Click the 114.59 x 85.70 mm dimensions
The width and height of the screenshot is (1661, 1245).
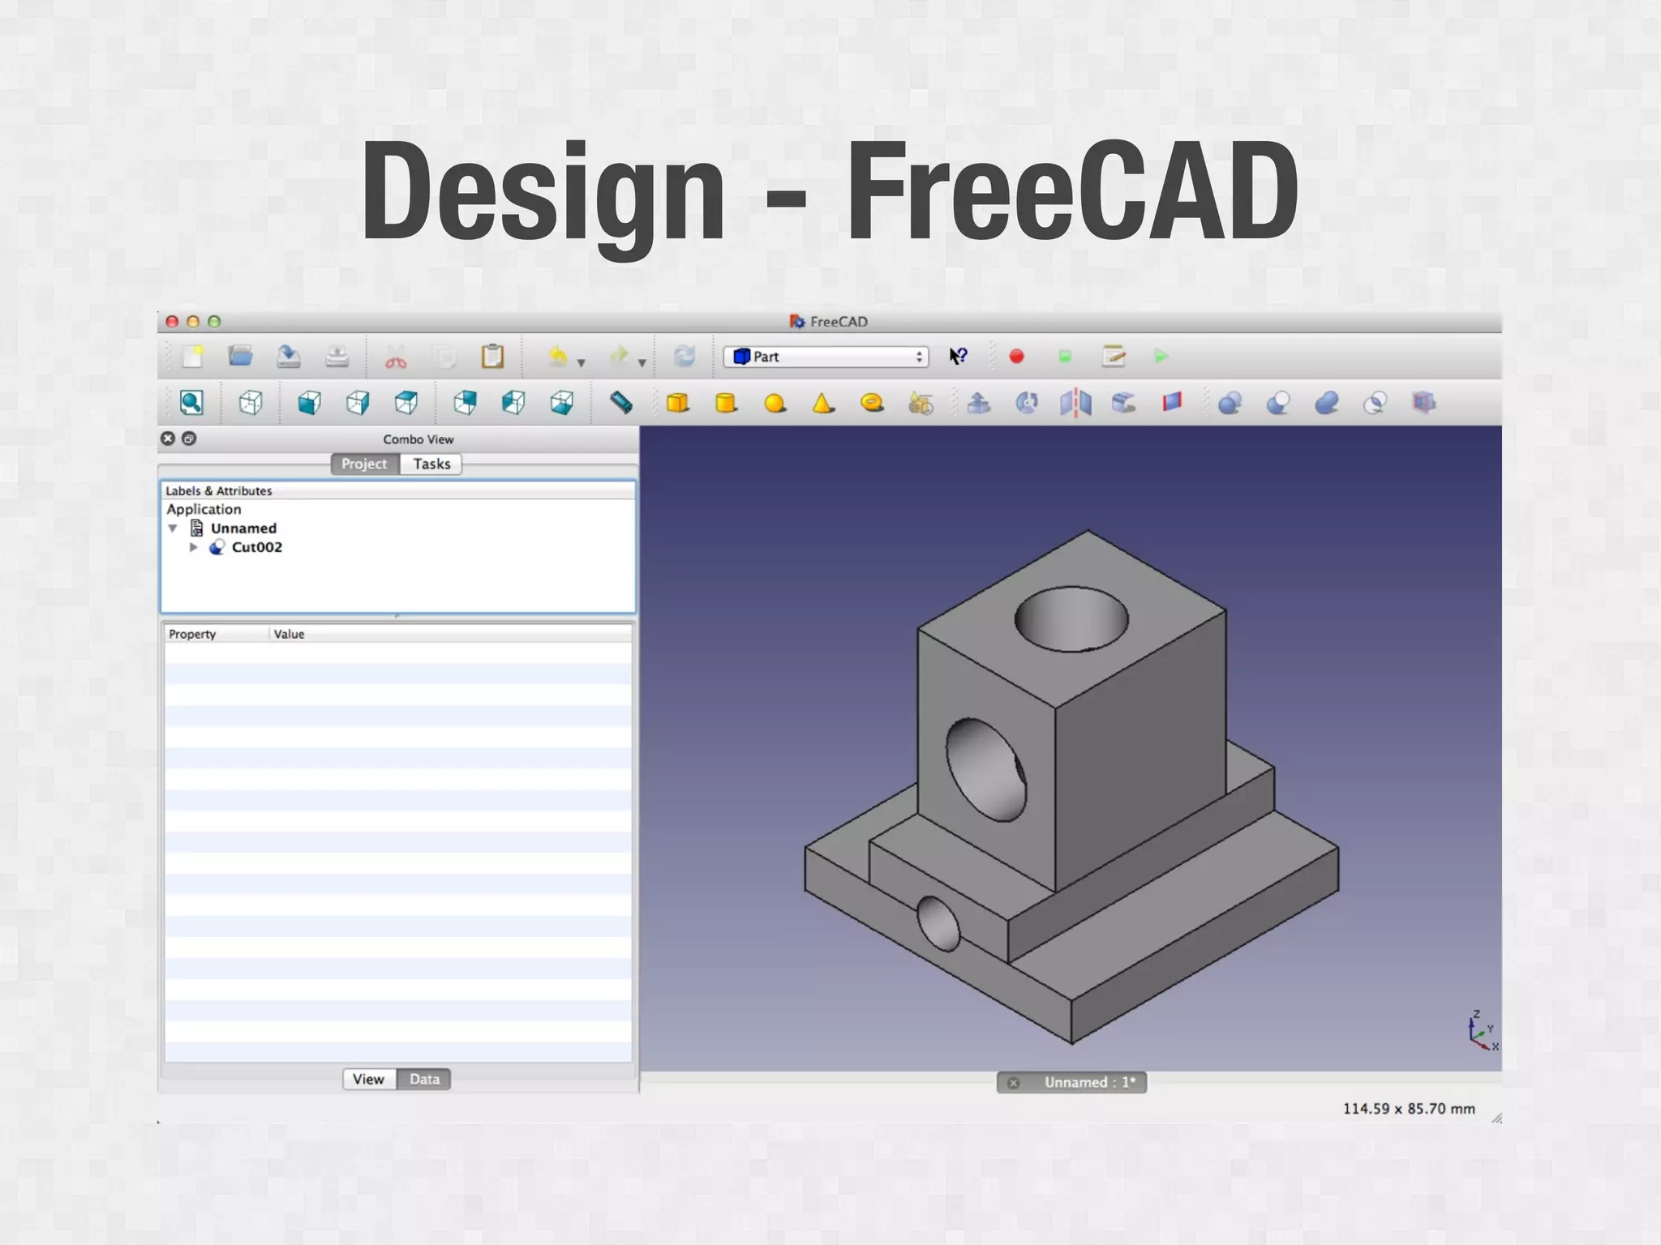click(x=1409, y=1109)
